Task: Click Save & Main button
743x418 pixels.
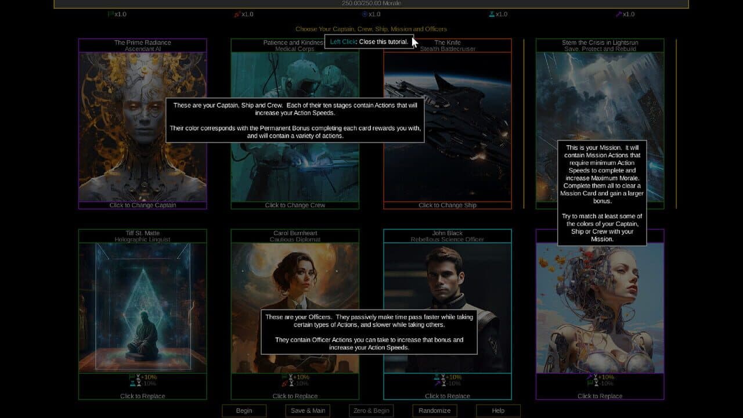Action: pyautogui.click(x=308, y=410)
